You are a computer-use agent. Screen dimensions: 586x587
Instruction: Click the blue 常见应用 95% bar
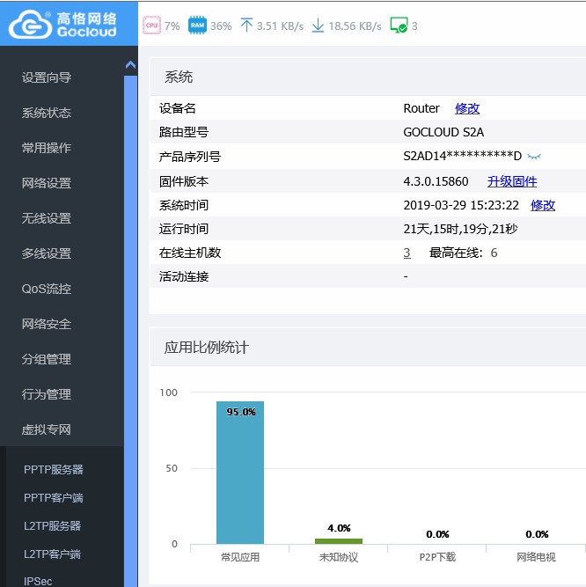tap(240, 475)
